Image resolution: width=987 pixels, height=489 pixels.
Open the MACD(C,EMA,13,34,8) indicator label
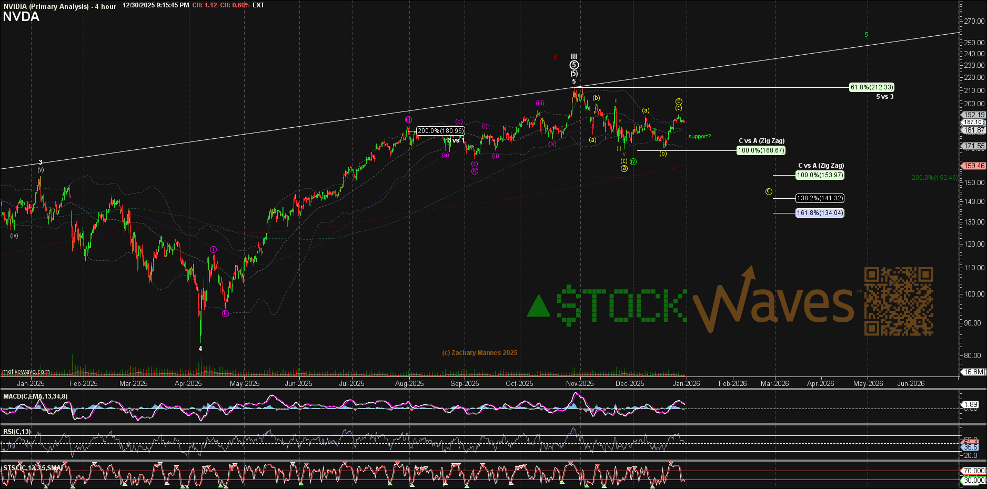point(35,396)
